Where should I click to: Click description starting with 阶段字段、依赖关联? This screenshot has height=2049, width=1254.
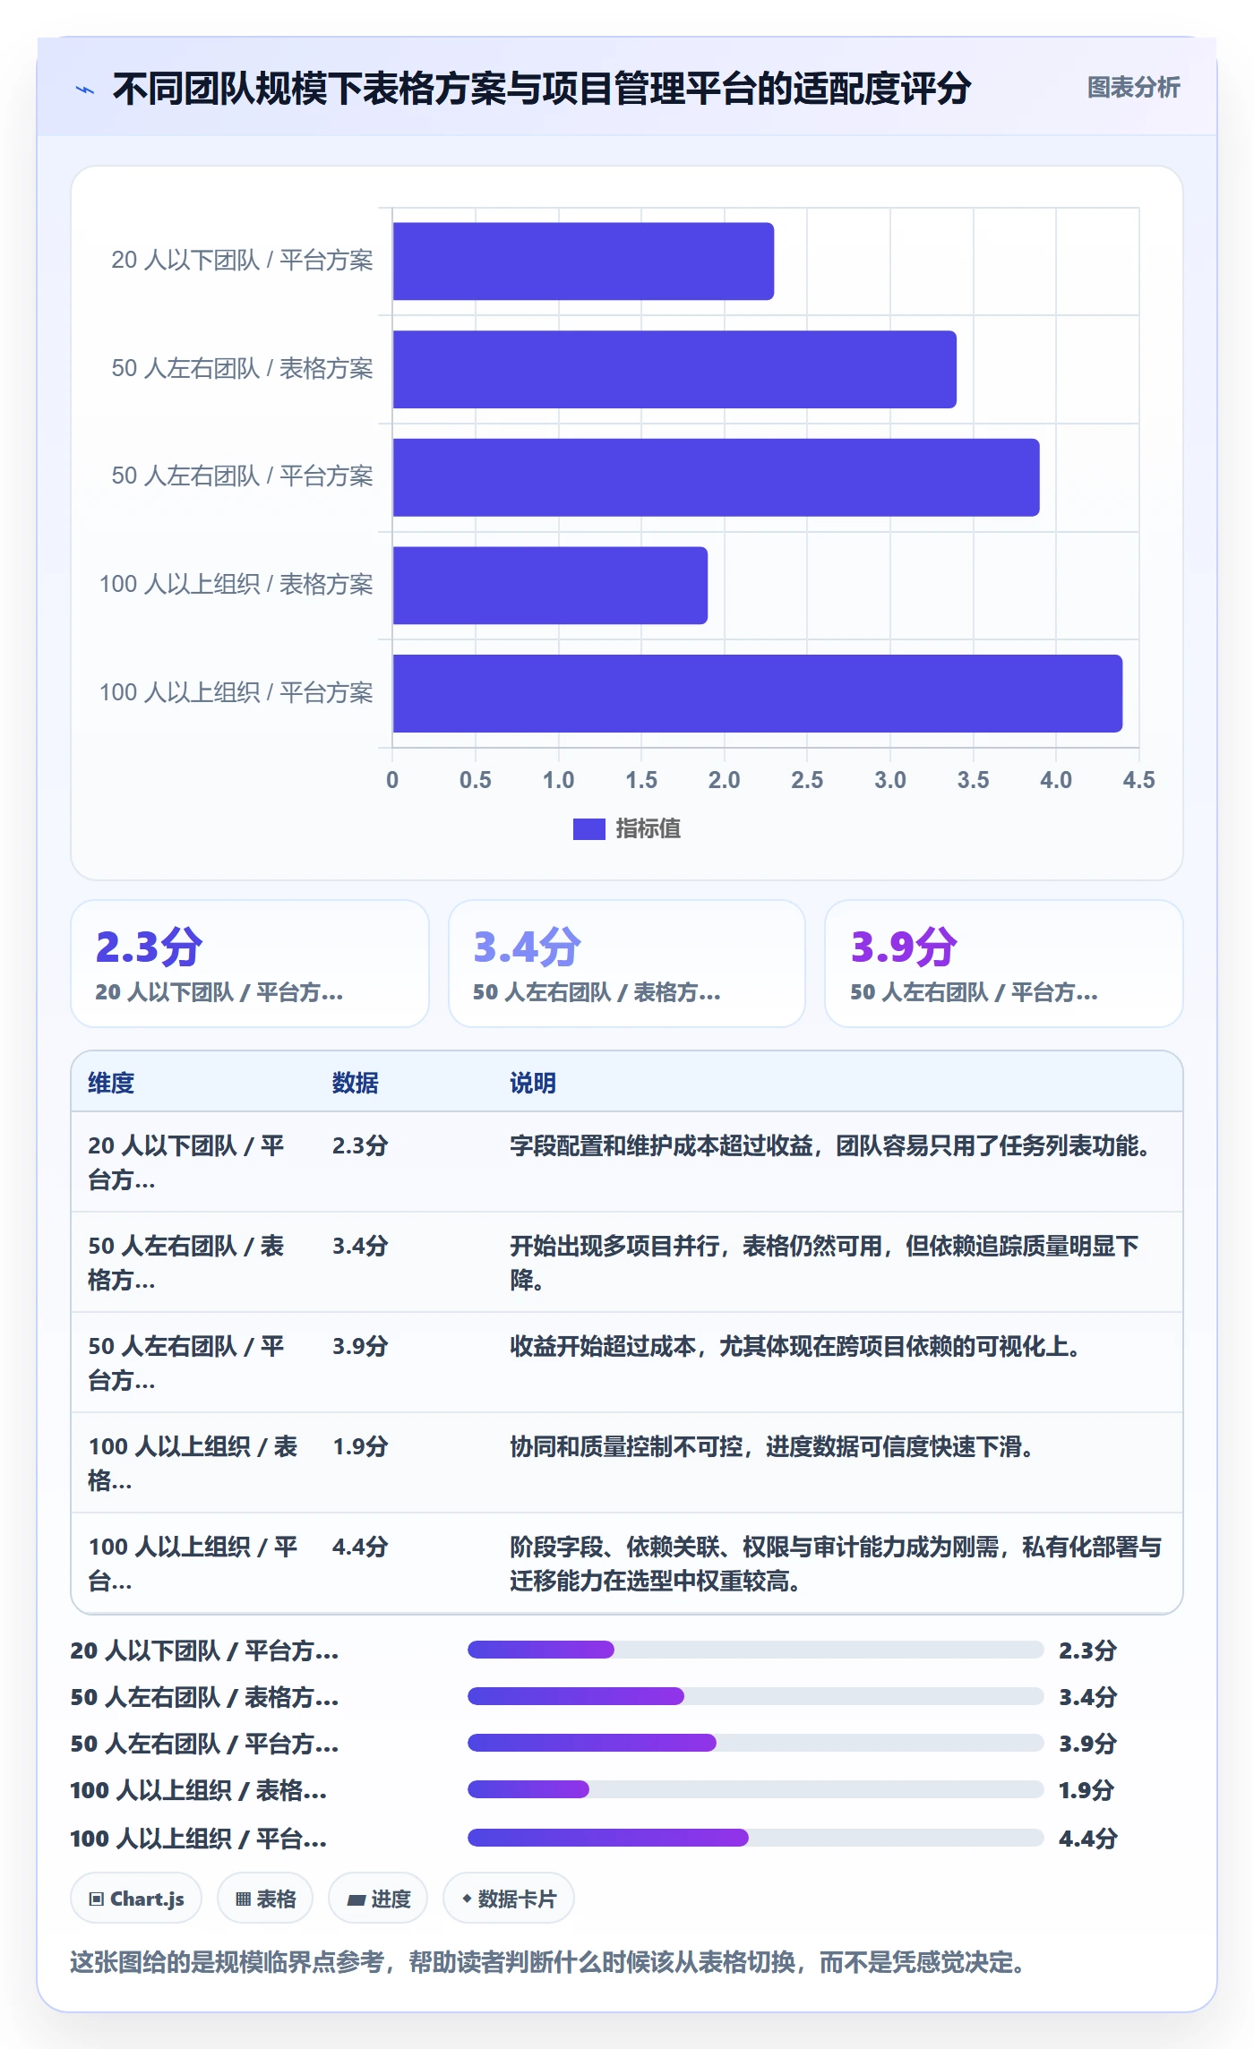coord(836,1564)
